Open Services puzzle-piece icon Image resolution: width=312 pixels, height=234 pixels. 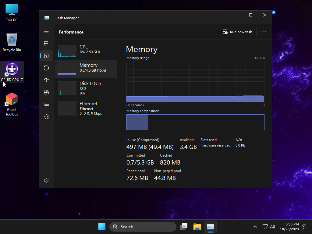tap(46, 117)
